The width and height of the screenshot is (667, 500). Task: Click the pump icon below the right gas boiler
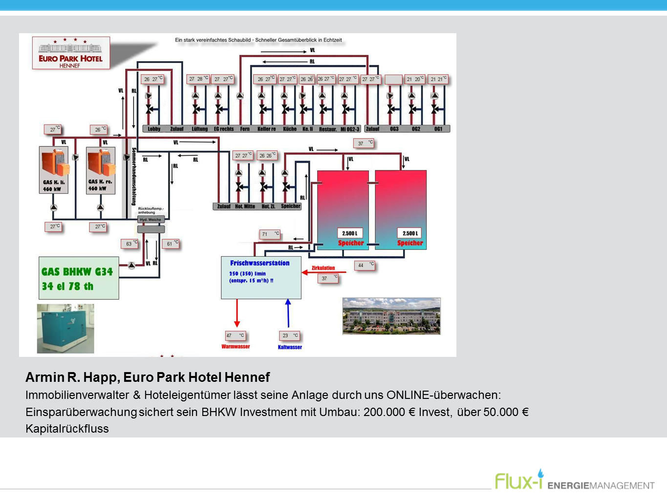pyautogui.click(x=100, y=208)
